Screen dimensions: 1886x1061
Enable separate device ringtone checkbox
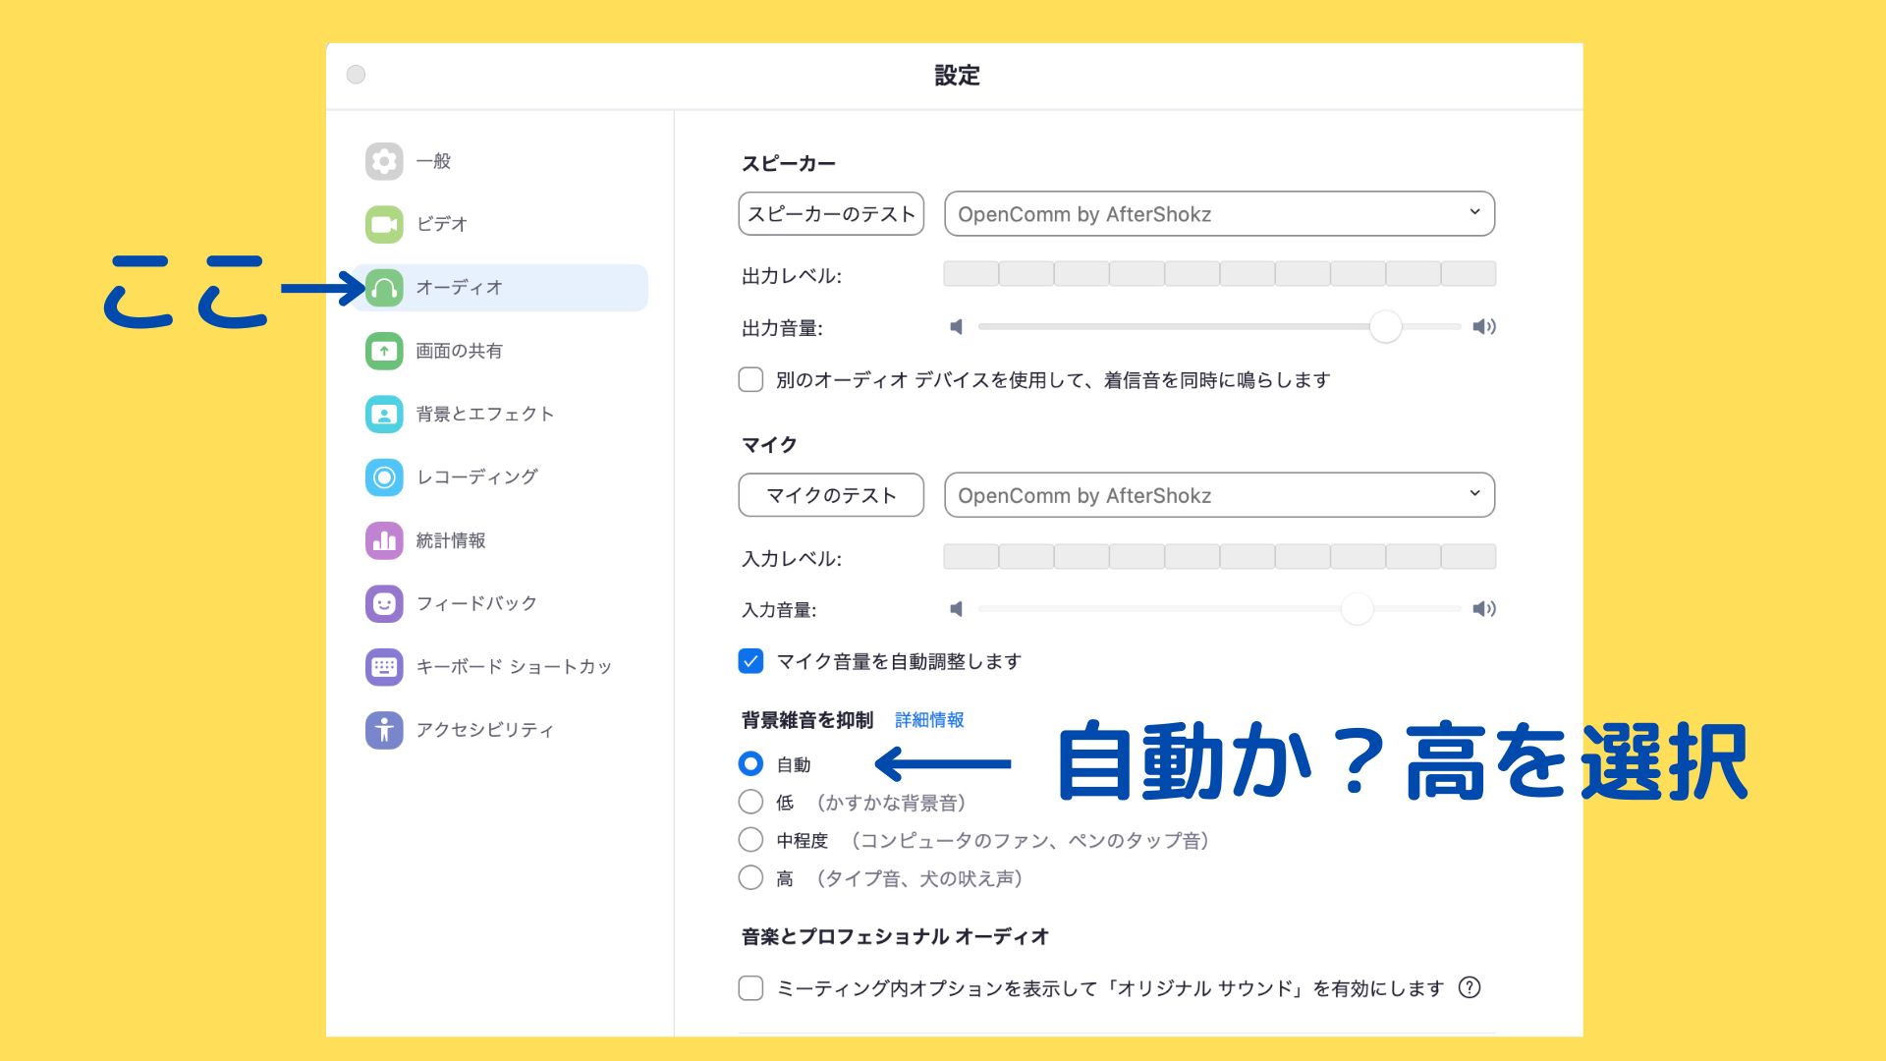(x=750, y=380)
